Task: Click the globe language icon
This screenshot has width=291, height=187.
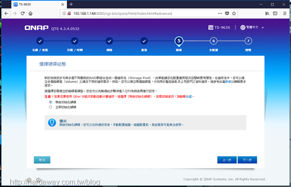Action: pyautogui.click(x=243, y=27)
